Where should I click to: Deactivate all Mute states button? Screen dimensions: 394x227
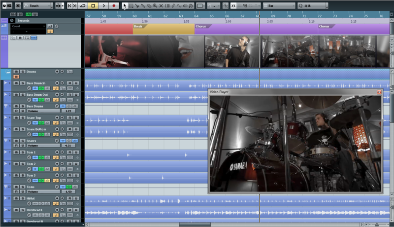(x=13, y=14)
